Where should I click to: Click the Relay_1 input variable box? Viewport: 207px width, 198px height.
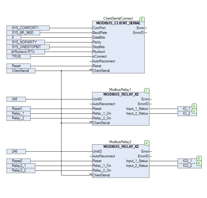click(18, 113)
